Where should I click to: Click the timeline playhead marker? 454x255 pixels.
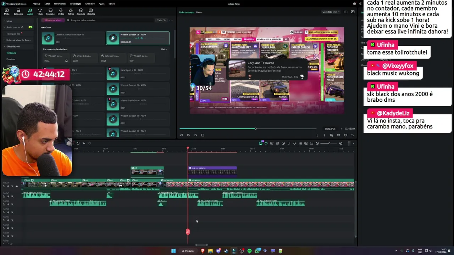188,148
